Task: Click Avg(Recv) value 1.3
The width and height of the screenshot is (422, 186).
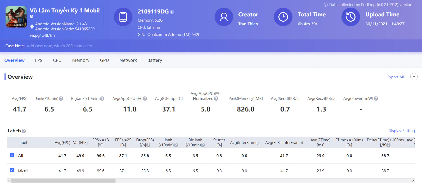Action: 321,109
